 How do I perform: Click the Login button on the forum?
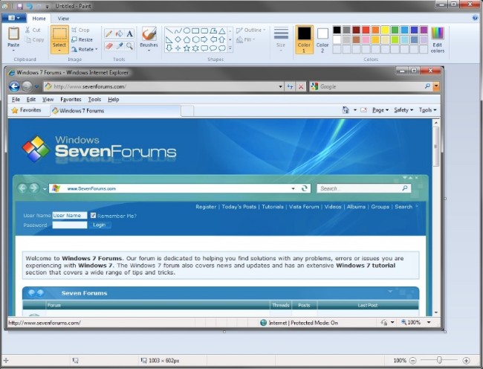99,225
